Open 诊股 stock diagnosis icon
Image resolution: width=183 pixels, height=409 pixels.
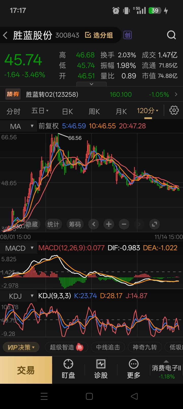coord(101,364)
